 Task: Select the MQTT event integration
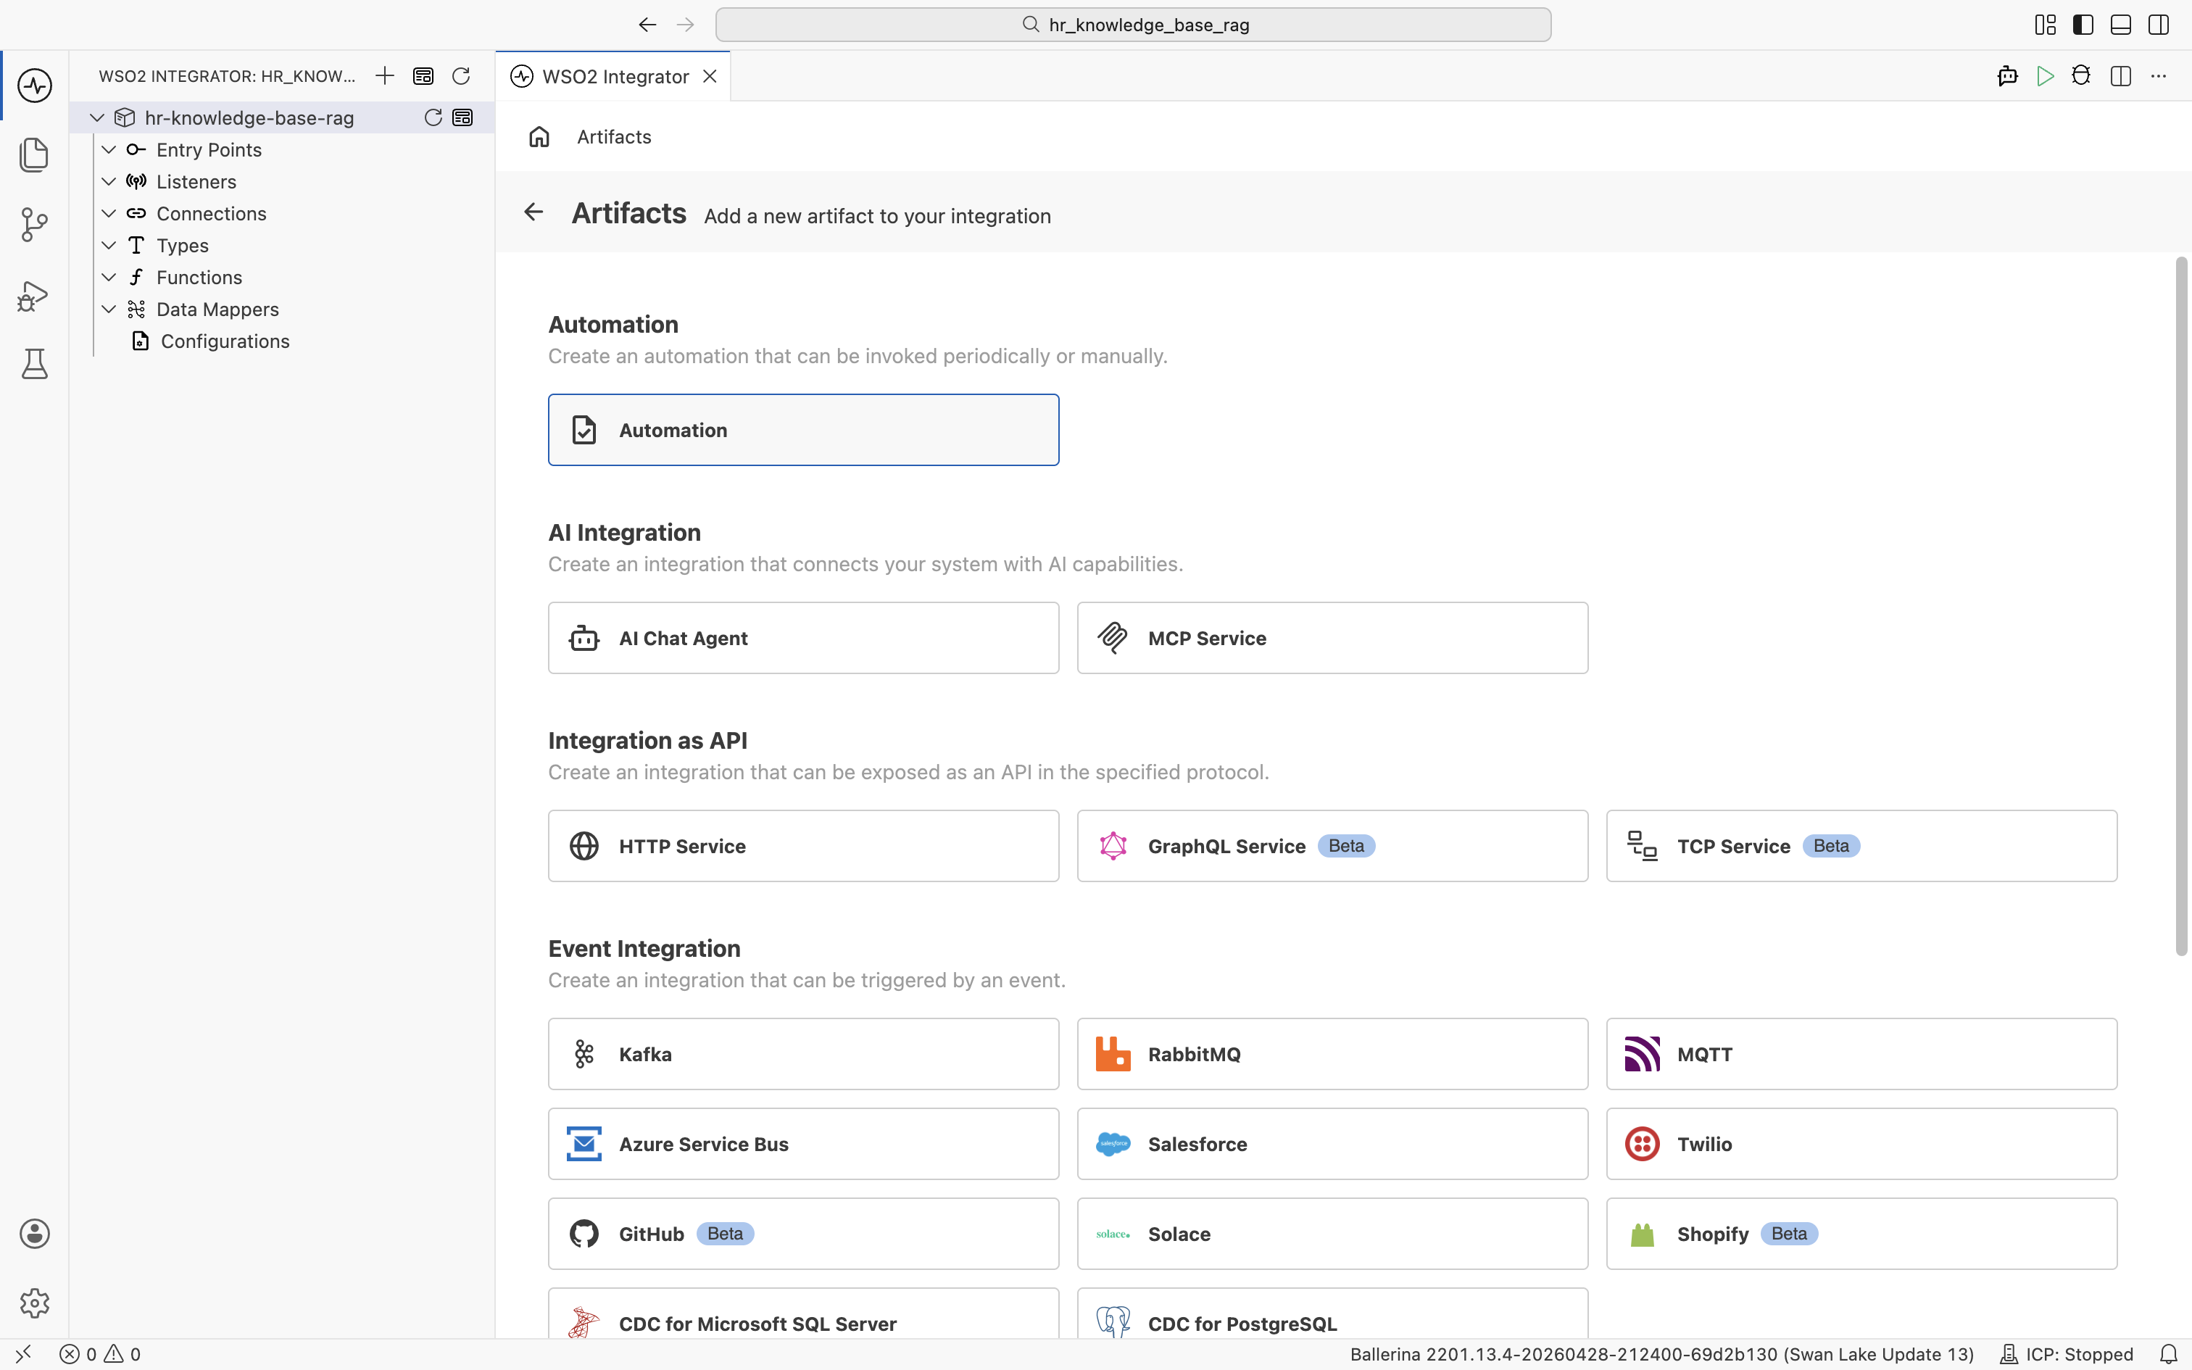[1861, 1054]
